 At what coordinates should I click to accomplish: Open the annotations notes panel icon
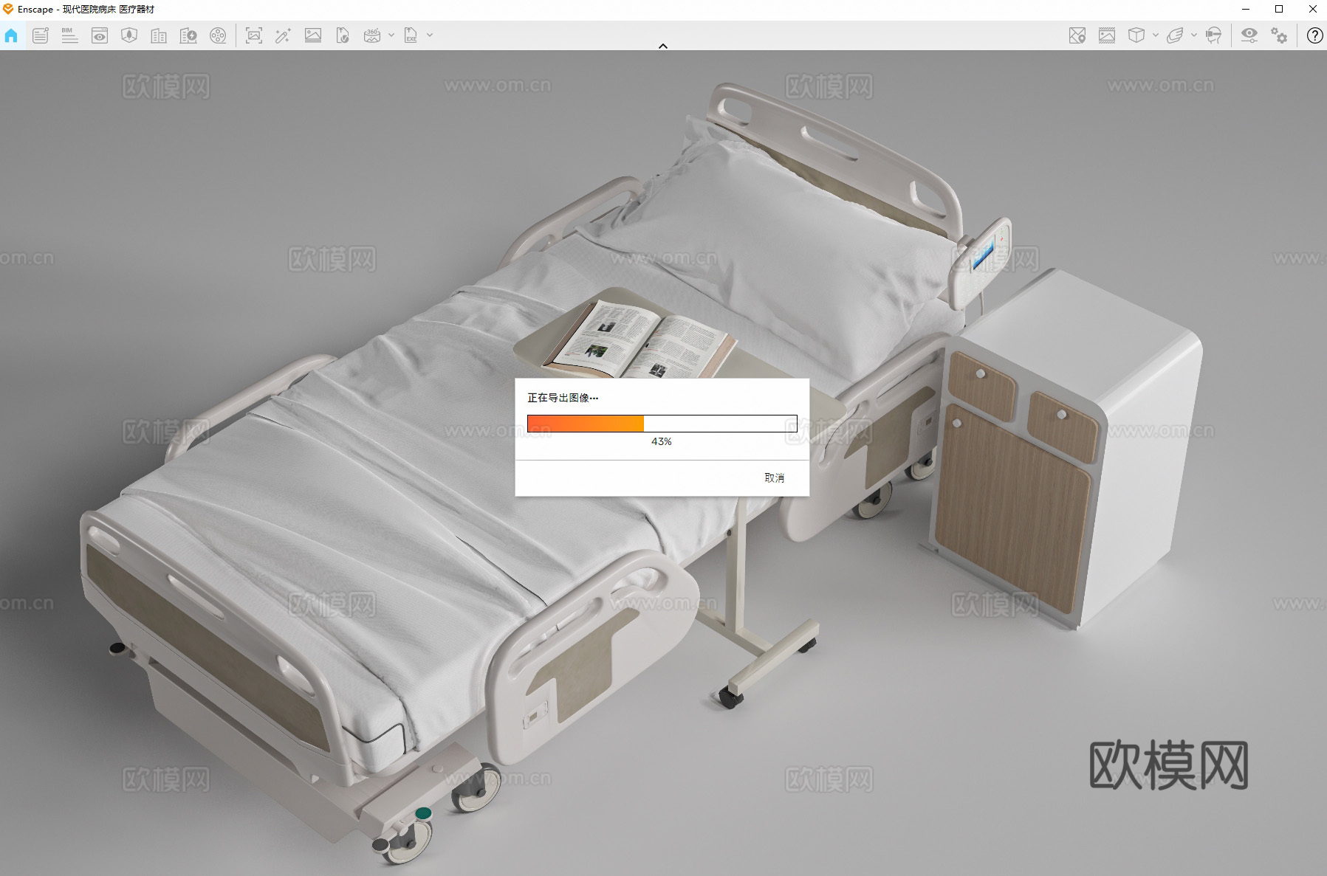(41, 35)
